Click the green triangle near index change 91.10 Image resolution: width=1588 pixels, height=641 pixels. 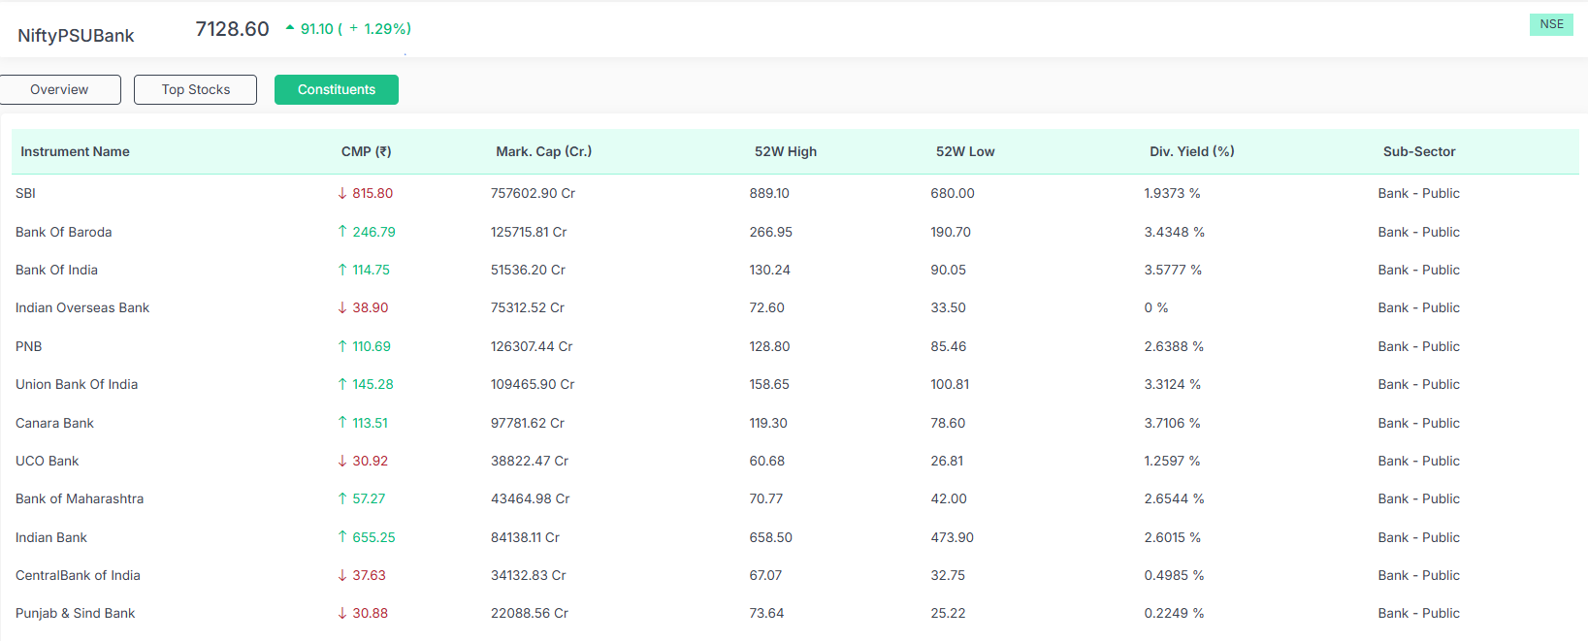point(290,28)
